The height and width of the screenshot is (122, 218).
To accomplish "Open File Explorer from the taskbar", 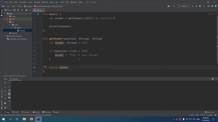I will pyautogui.click(x=24, y=119).
